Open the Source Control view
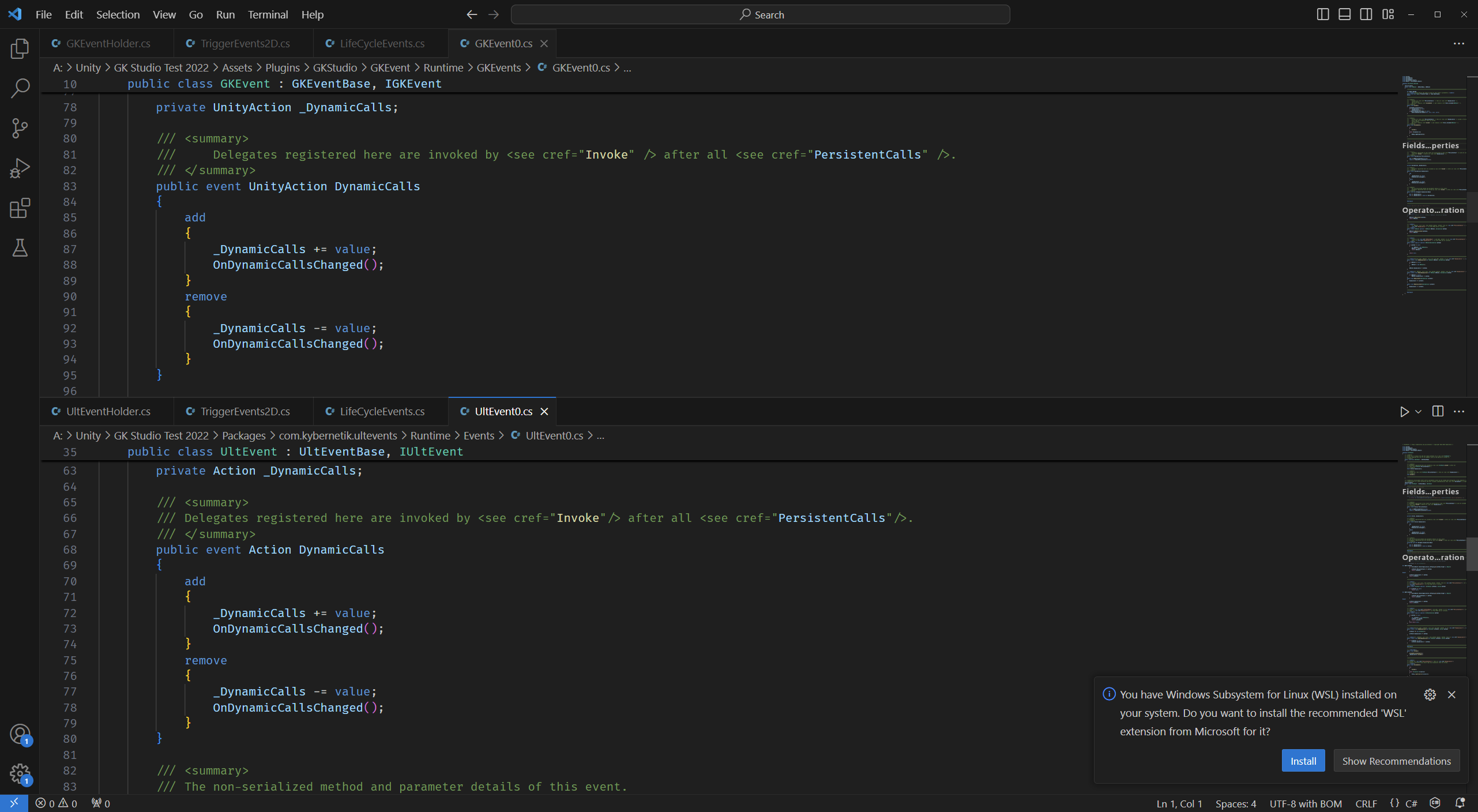Viewport: 1478px width, 812px height. click(x=20, y=128)
